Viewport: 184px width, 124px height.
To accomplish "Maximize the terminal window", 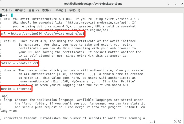I will [x=175, y=4].
